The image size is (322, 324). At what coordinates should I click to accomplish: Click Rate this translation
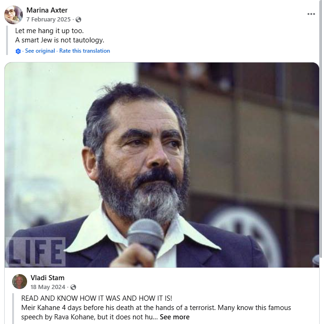click(x=84, y=51)
